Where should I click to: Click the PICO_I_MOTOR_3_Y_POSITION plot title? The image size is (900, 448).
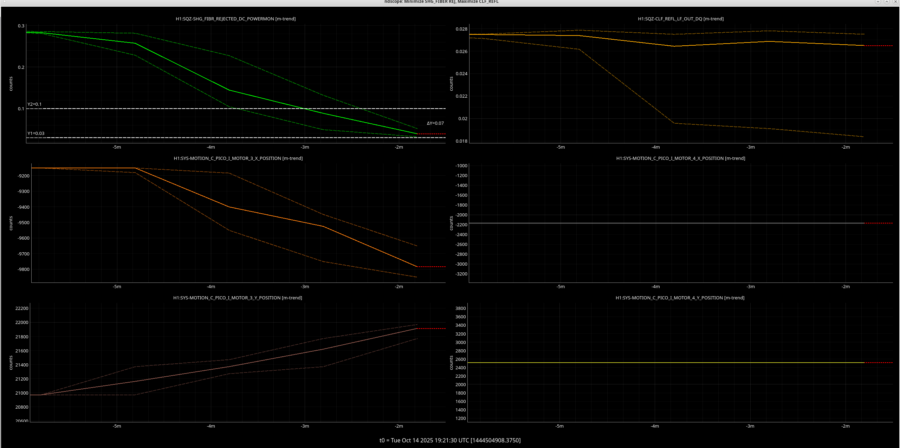pyautogui.click(x=237, y=298)
